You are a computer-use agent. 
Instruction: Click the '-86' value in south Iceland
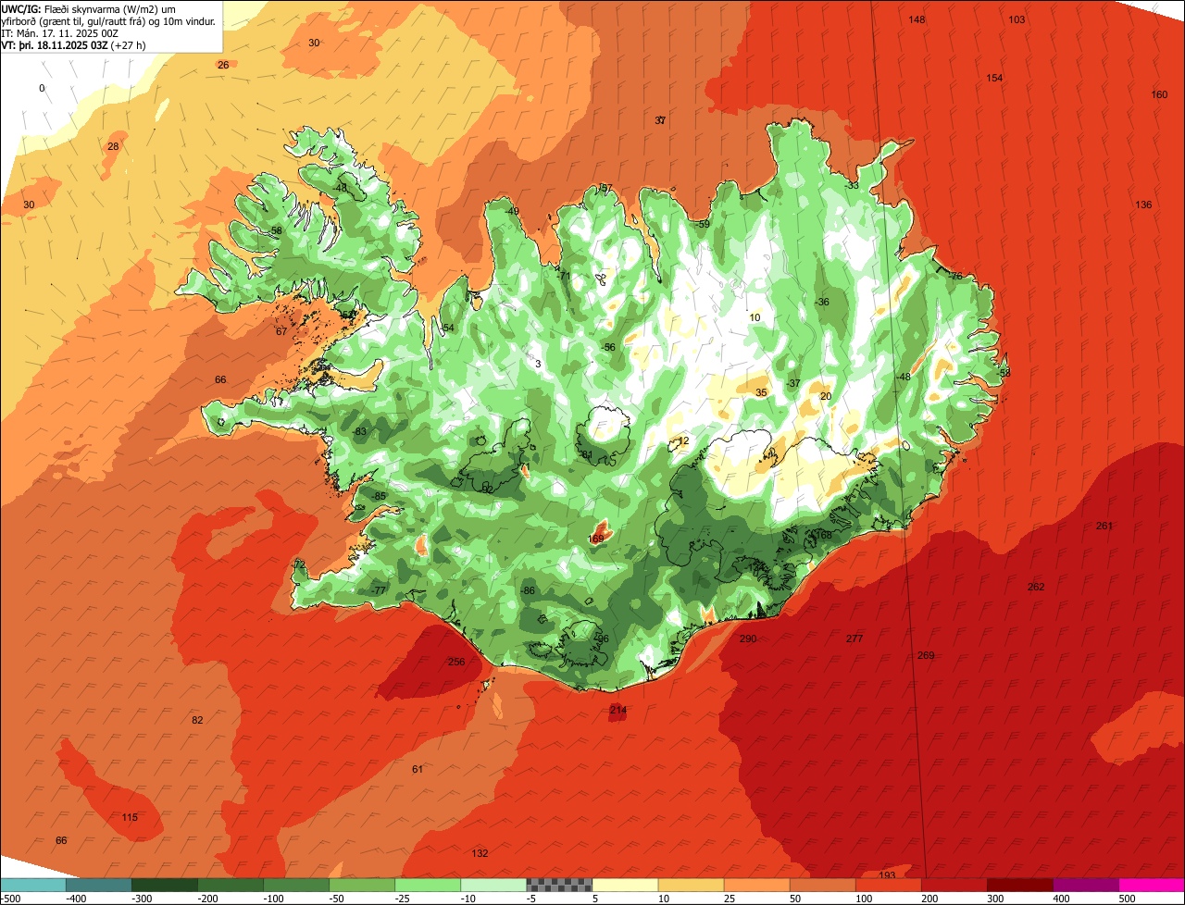pos(529,590)
